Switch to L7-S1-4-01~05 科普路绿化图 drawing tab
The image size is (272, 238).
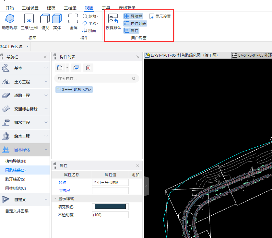click(x=187, y=55)
